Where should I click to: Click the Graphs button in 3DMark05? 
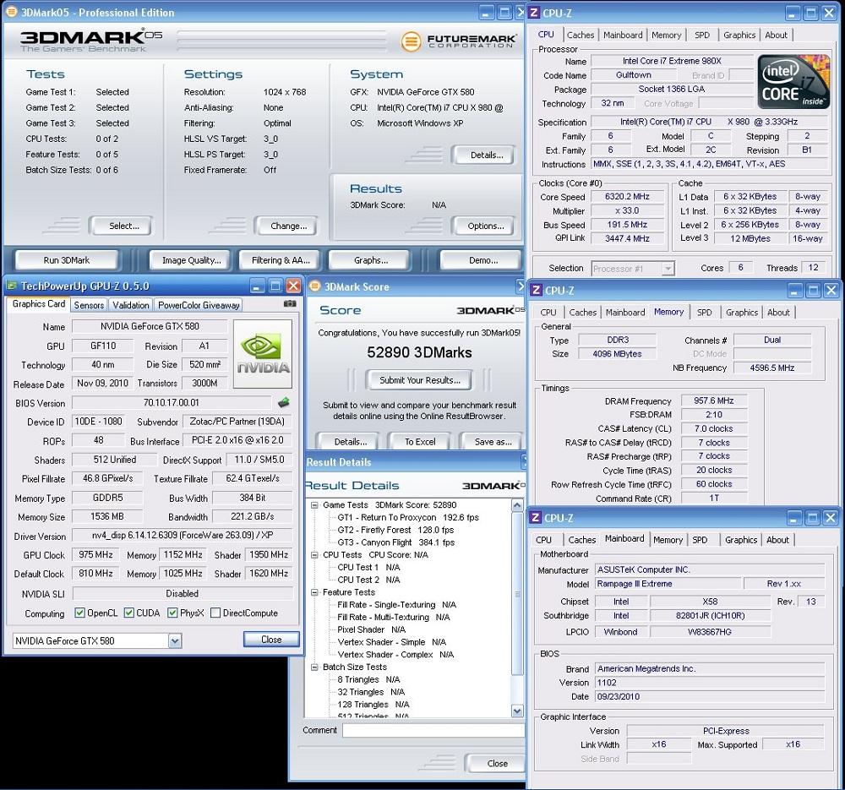click(x=371, y=259)
